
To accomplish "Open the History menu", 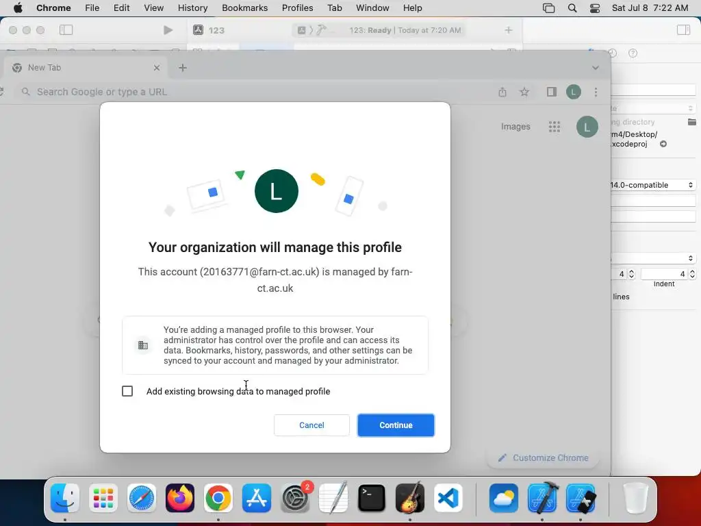I will (192, 8).
